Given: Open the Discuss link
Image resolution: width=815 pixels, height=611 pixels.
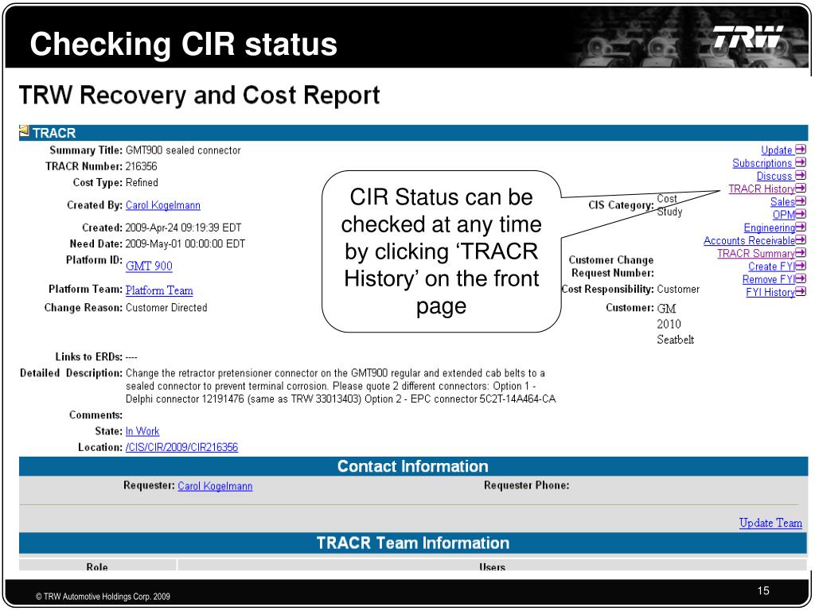Looking at the screenshot, I should point(774,176).
